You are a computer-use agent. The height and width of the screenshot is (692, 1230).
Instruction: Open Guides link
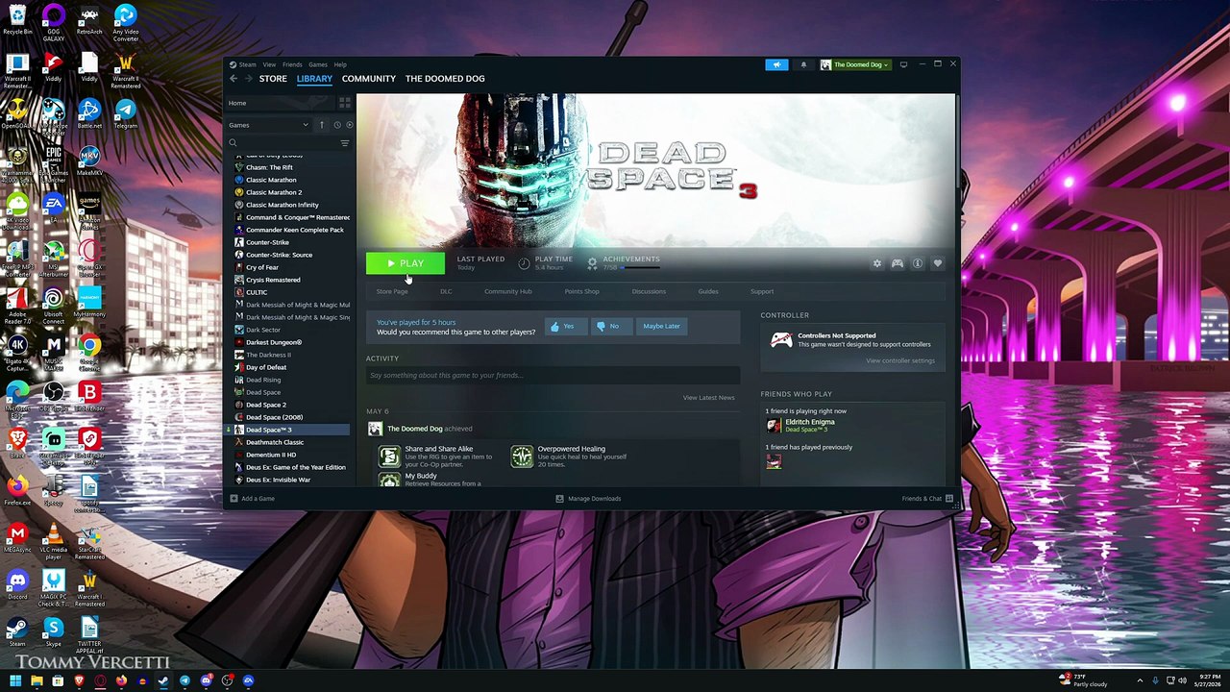click(708, 291)
